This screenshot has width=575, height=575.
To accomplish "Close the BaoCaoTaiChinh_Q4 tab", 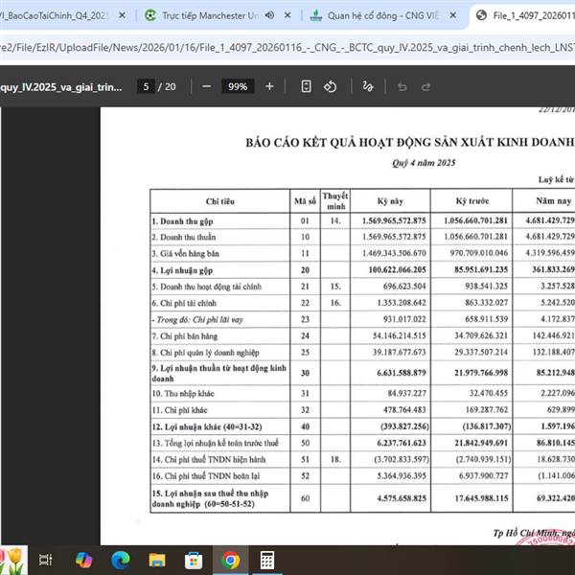I will coord(122,15).
